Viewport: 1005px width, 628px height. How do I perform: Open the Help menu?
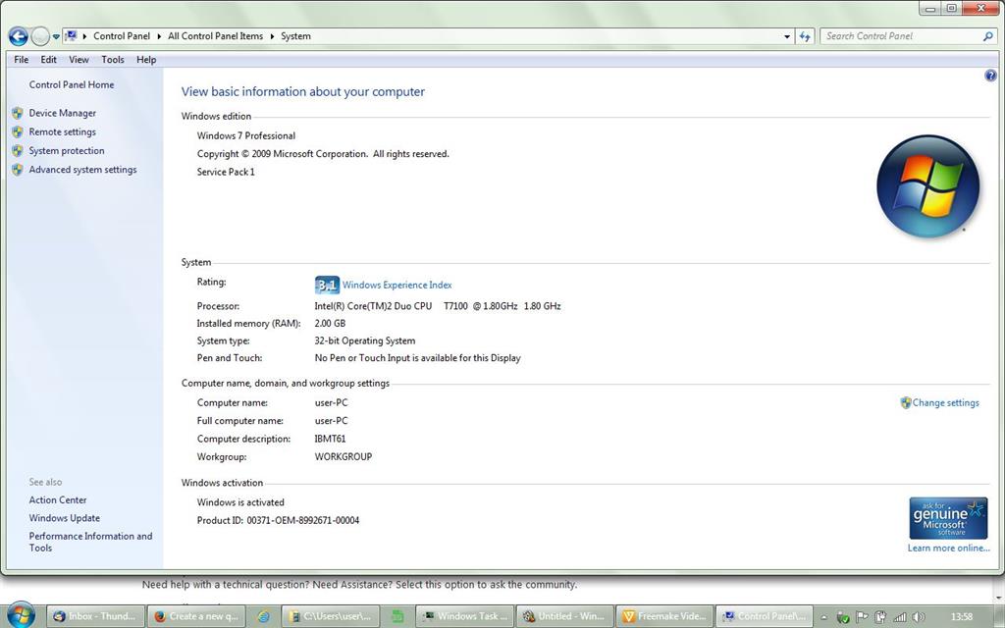click(x=146, y=60)
